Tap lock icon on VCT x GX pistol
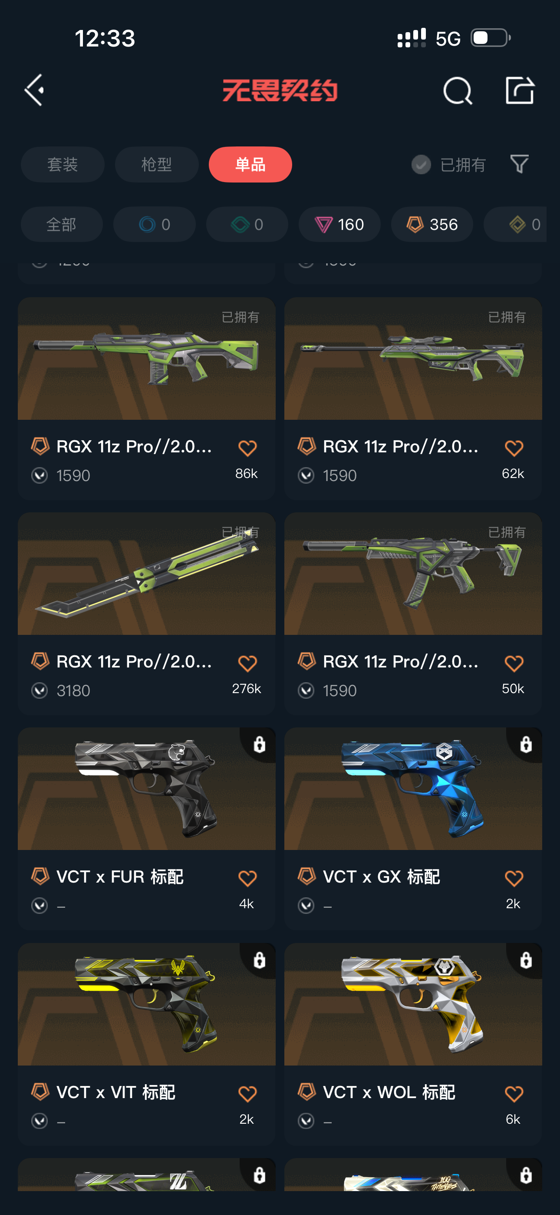The width and height of the screenshot is (560, 1215). (x=526, y=744)
